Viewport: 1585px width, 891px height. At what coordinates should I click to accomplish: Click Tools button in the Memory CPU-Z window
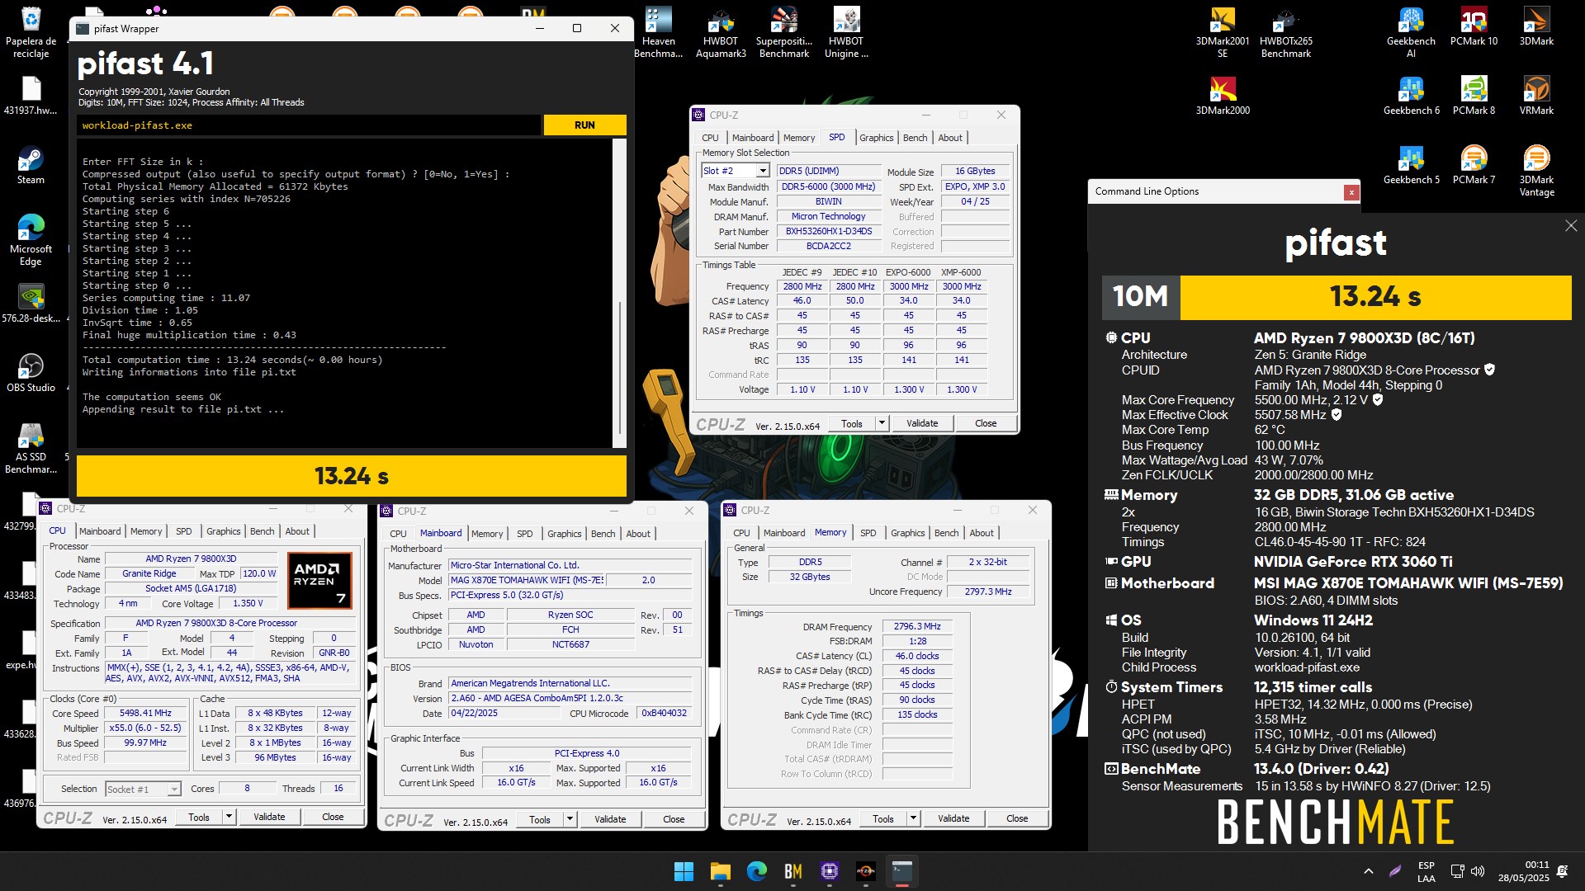pos(882,818)
